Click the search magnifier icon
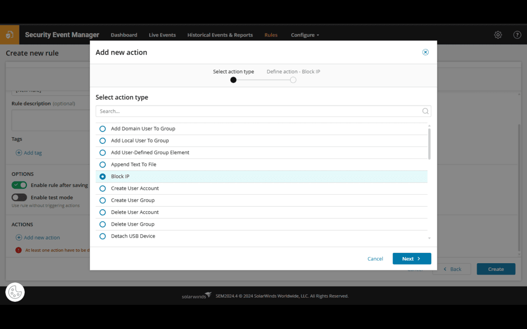Screen dimensions: 527x329 click(425, 111)
